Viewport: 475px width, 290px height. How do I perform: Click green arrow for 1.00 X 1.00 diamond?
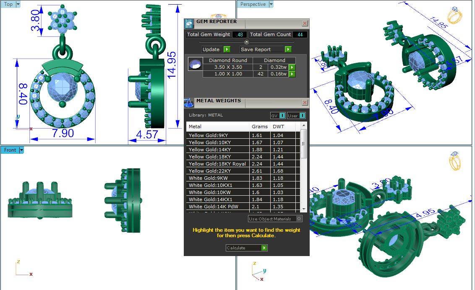click(x=292, y=74)
